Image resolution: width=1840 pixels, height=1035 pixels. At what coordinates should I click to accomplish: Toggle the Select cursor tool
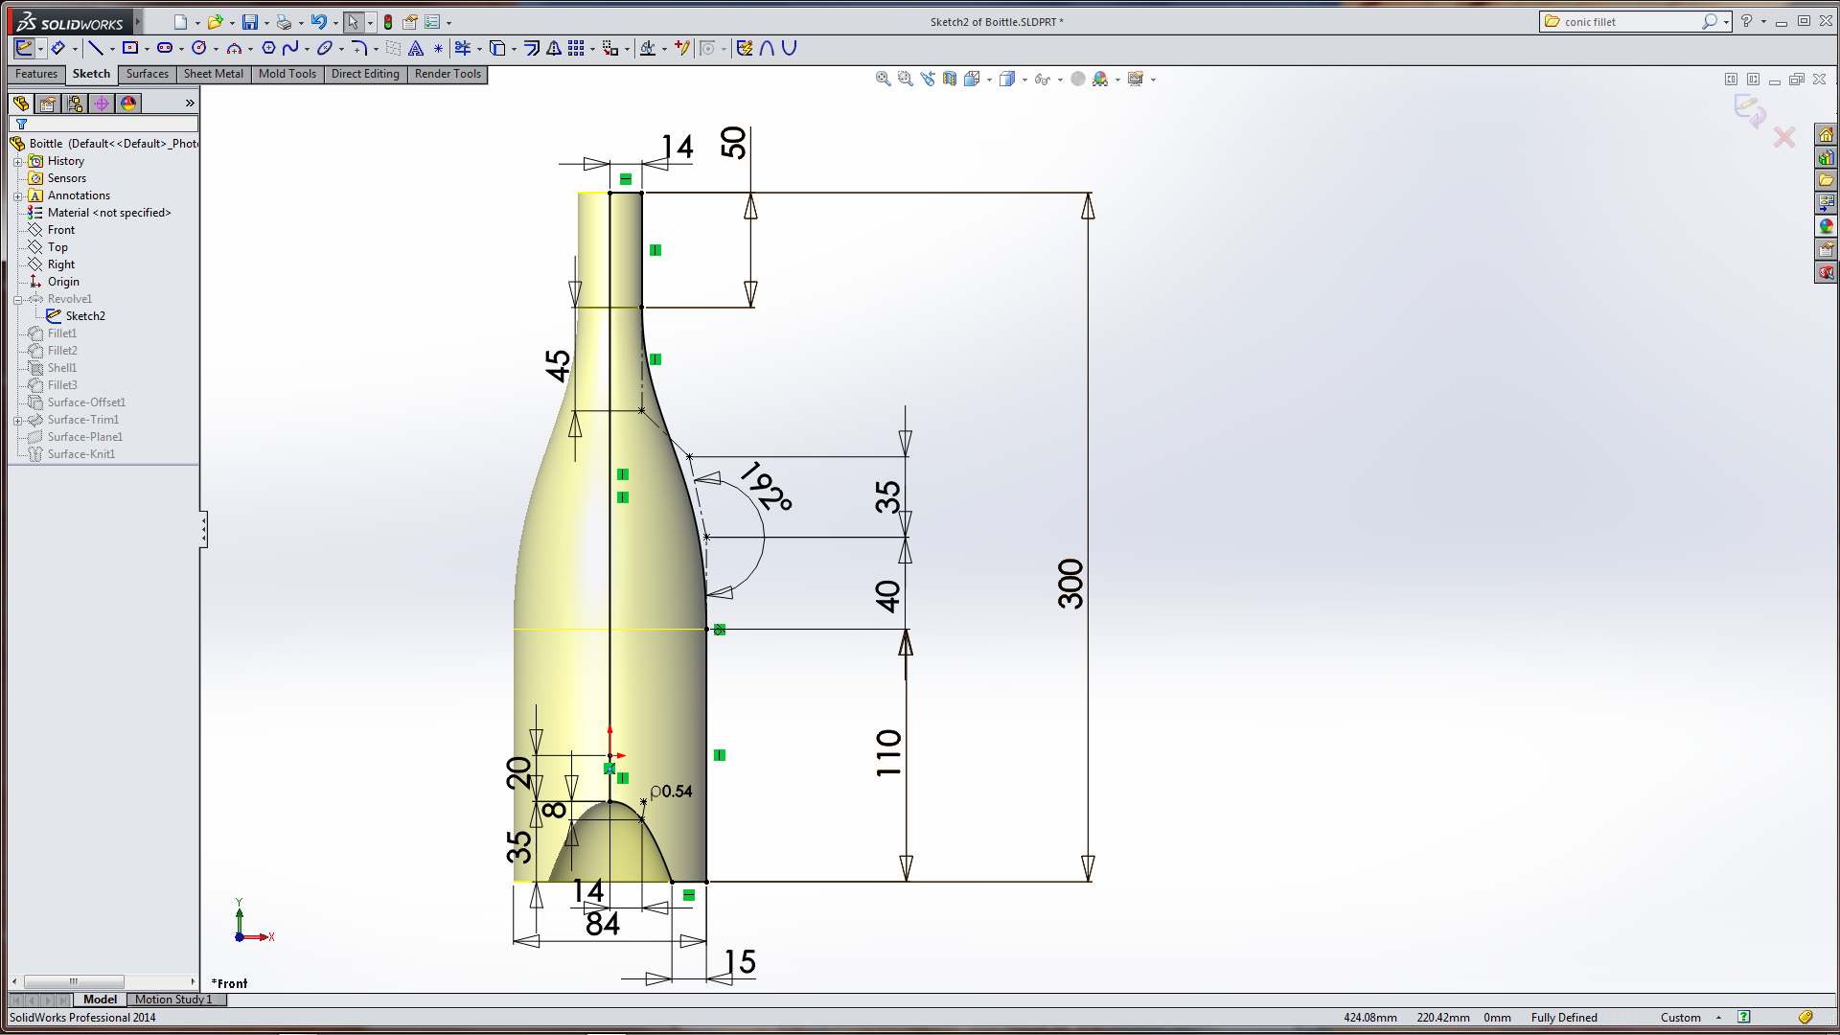353,22
